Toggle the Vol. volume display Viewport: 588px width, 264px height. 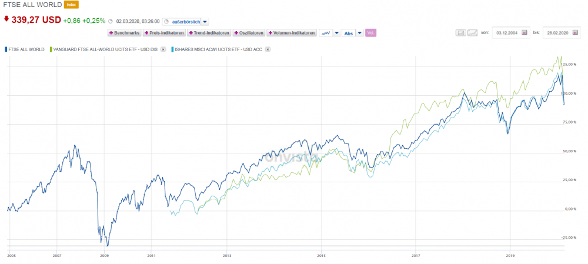pos(370,33)
